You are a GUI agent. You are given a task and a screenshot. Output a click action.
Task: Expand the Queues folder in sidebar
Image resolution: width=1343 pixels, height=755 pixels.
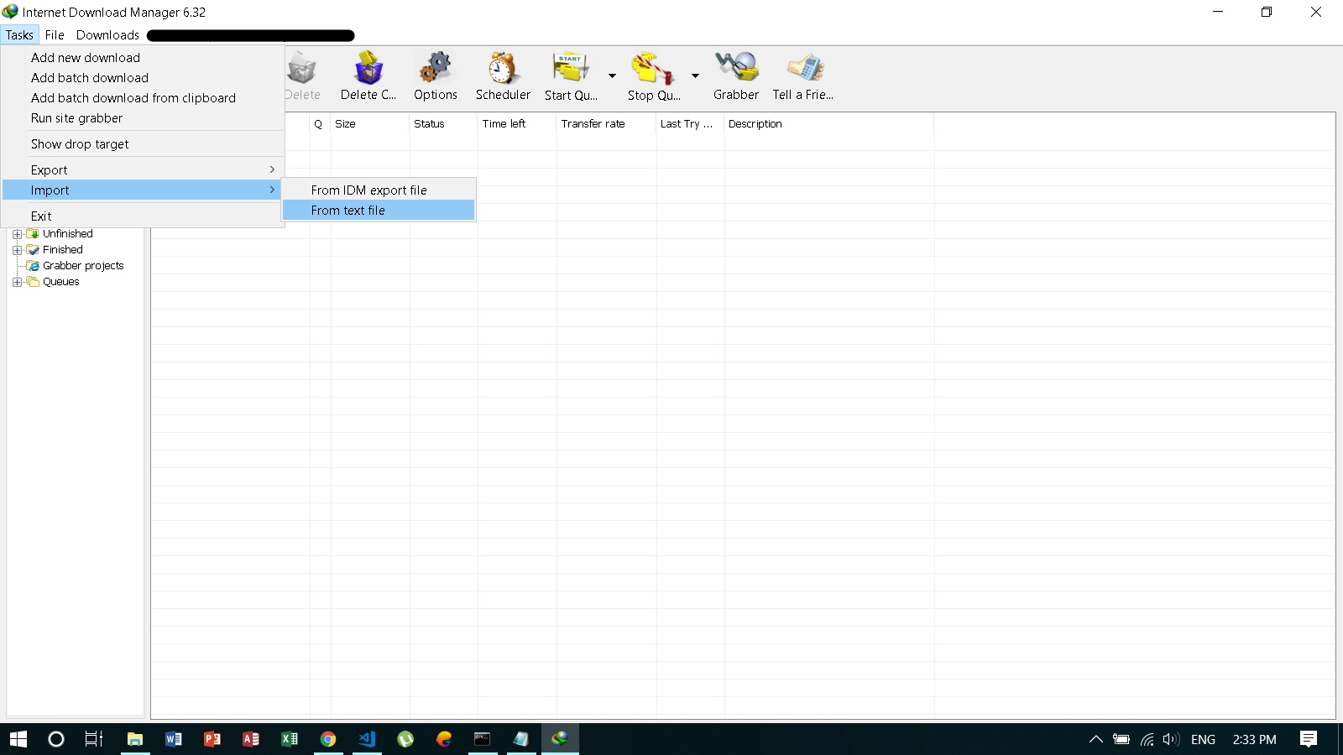pyautogui.click(x=18, y=282)
